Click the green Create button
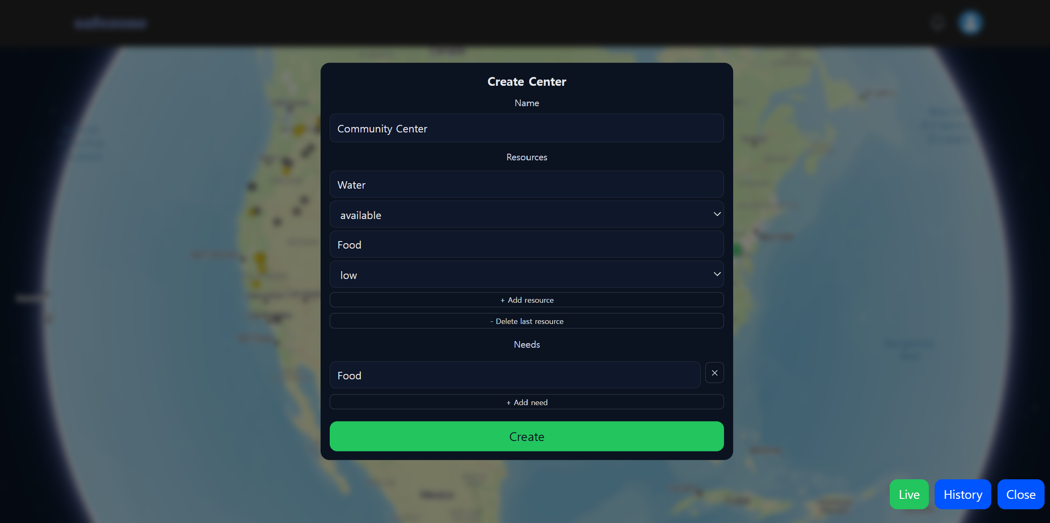This screenshot has height=523, width=1050. pyautogui.click(x=526, y=436)
